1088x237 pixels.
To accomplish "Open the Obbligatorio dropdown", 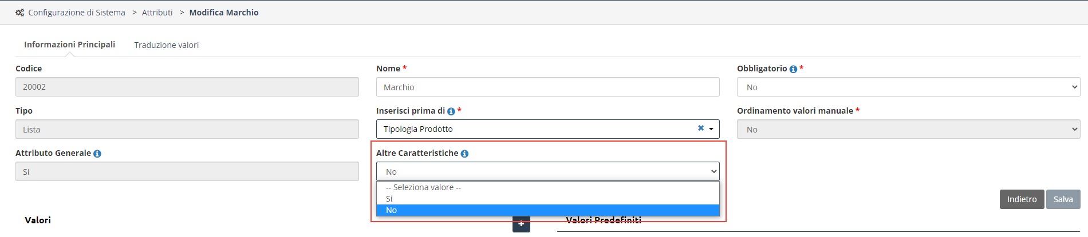I will pyautogui.click(x=908, y=87).
